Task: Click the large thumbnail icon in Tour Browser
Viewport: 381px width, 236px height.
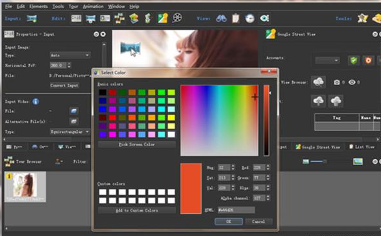Action: [358, 161]
